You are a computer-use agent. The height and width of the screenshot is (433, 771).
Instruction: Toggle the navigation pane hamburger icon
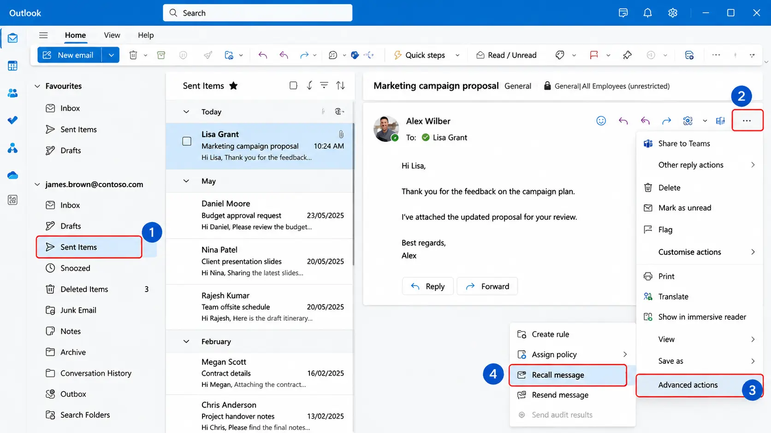point(43,35)
